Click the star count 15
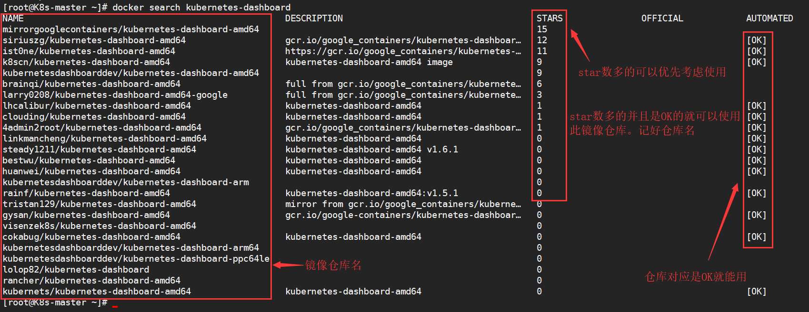Screen dimensions: 809x312 click(542, 29)
